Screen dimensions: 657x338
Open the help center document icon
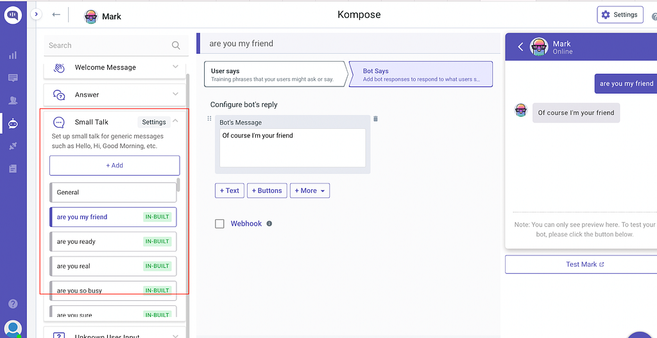tap(13, 169)
